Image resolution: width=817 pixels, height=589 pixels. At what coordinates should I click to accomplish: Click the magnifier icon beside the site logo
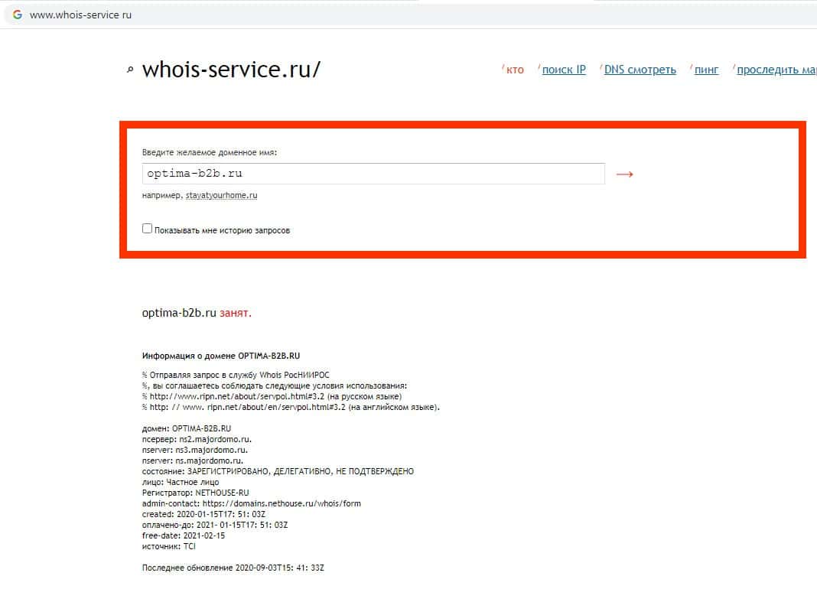coord(130,70)
